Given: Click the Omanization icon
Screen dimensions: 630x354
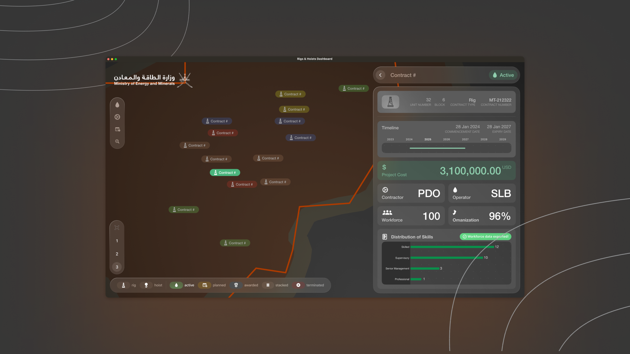Looking at the screenshot, I should click(454, 212).
